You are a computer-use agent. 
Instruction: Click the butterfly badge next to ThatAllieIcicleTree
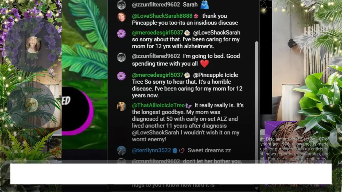click(x=188, y=106)
